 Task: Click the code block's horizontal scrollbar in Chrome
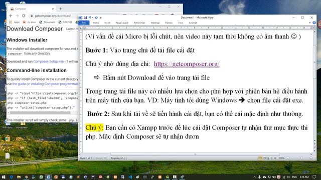40,112
